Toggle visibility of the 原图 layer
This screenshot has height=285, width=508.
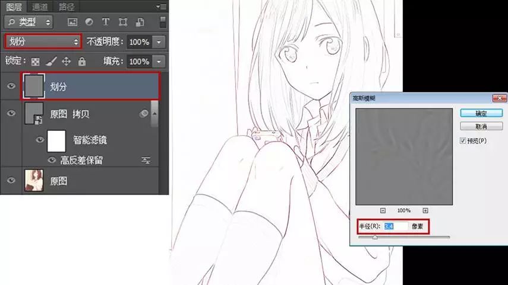click(x=11, y=181)
